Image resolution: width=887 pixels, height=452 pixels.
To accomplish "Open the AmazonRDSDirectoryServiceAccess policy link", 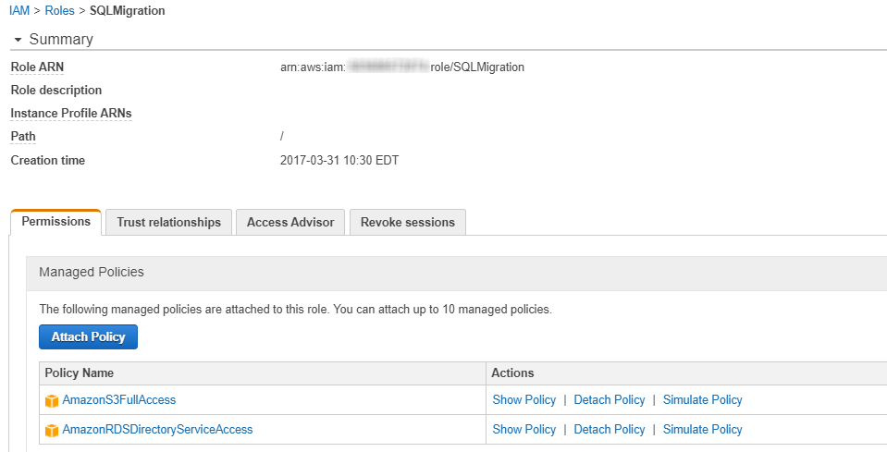I will [157, 430].
